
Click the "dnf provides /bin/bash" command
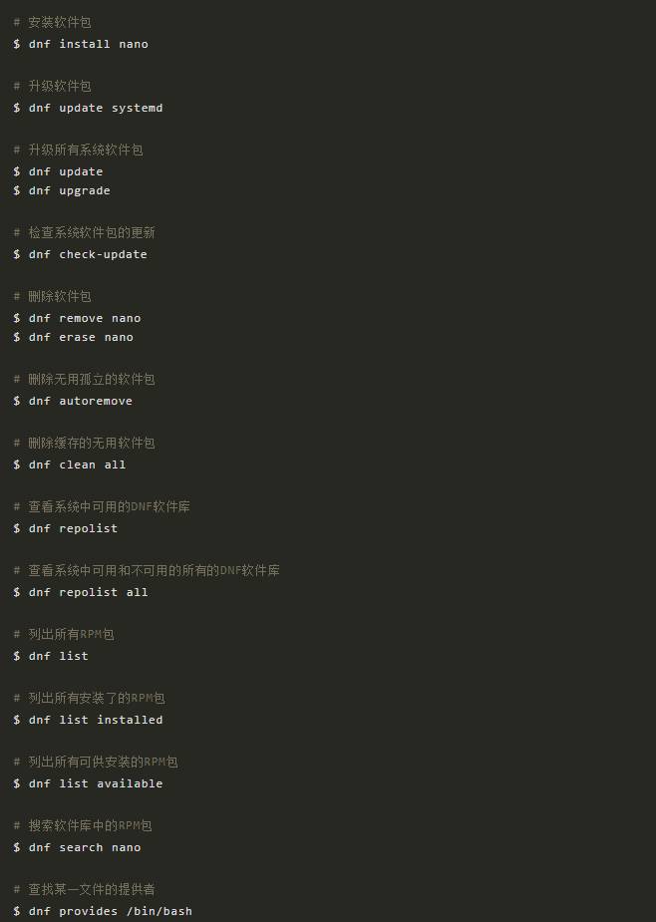point(110,911)
